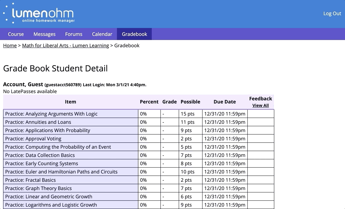
Task: Click View All feedback link
Action: pos(260,106)
